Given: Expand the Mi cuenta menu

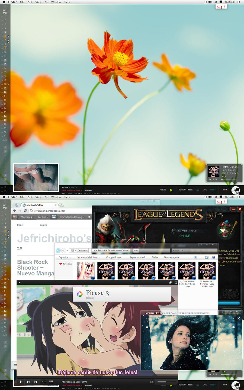Looking at the screenshot, I should (x=27, y=217).
